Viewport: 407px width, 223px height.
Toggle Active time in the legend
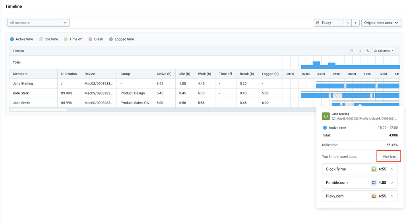click(x=21, y=39)
